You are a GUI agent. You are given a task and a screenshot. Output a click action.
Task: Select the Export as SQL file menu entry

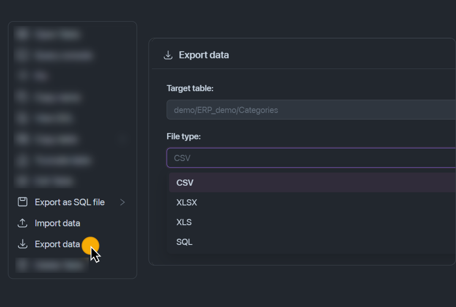[x=70, y=202]
